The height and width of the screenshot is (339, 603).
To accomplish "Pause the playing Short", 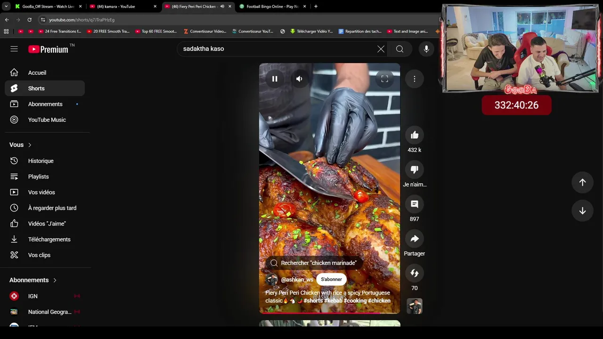I will 275,79.
